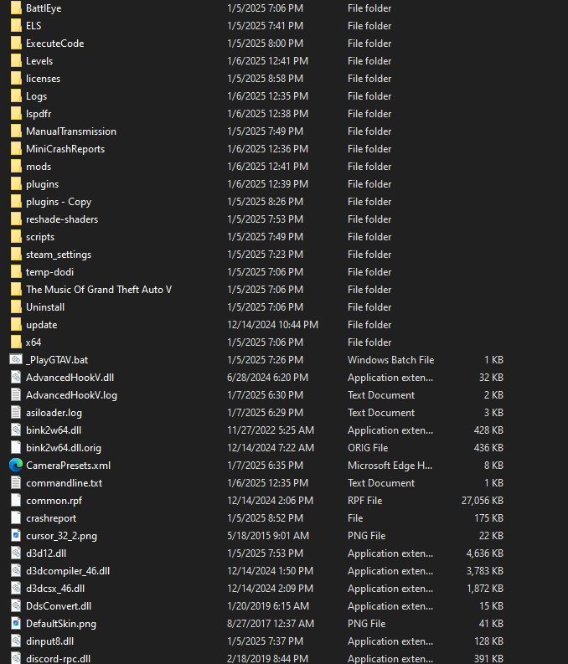The image size is (568, 664).
Task: Click the CameraPresets.xml Edge icon
Action: (x=16, y=466)
